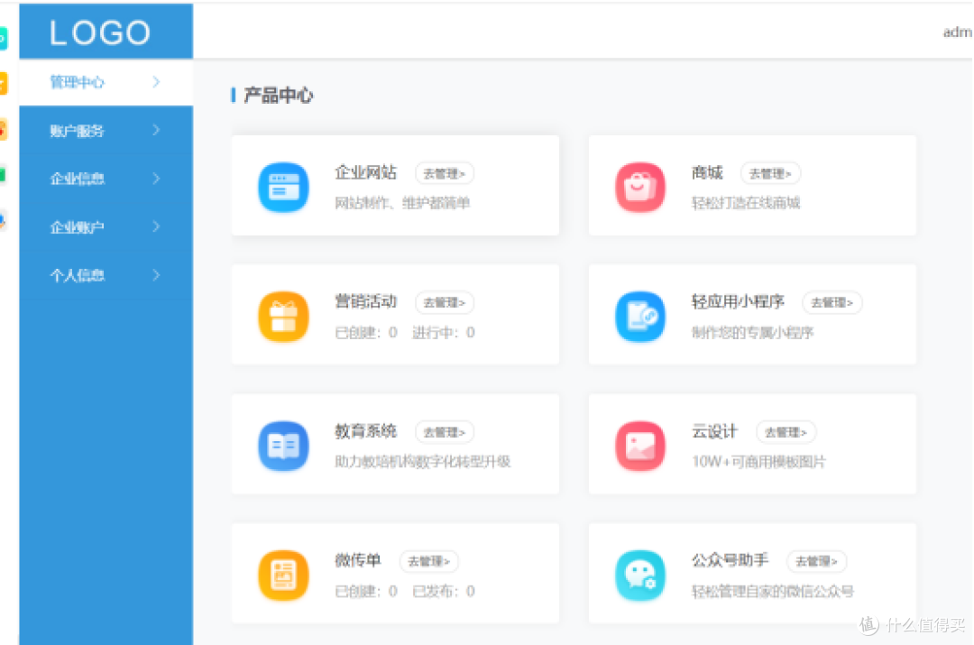This screenshot has width=974, height=645.
Task: Click the 产品中心 section heading
Action: (279, 96)
